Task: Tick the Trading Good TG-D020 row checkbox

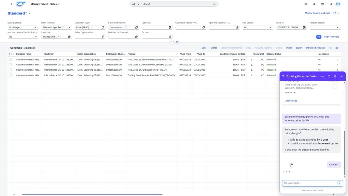Action: (10, 75)
